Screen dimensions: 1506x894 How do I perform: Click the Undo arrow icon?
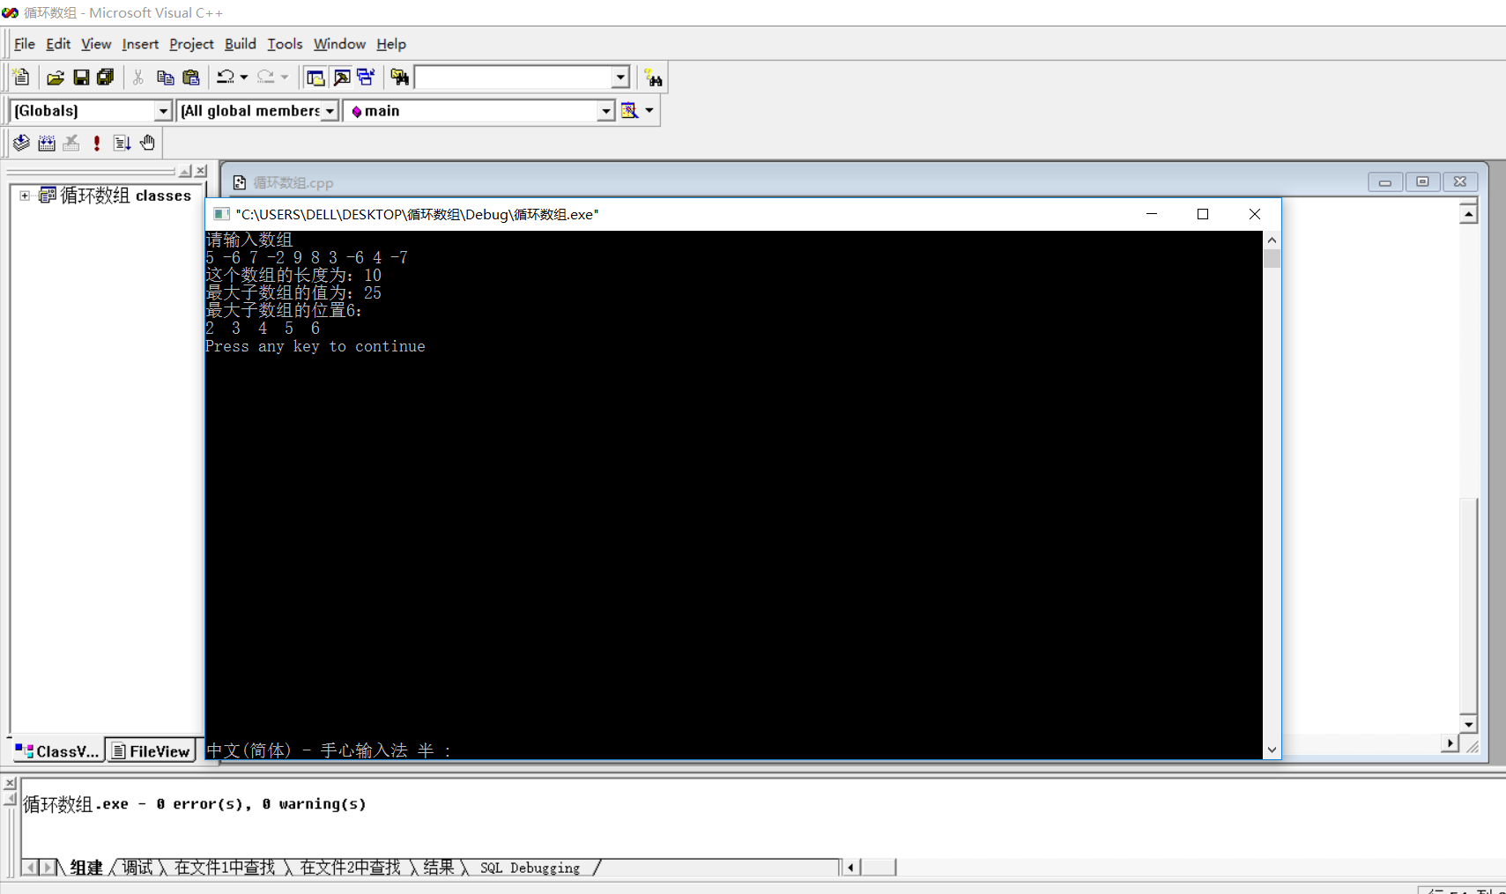coord(226,78)
